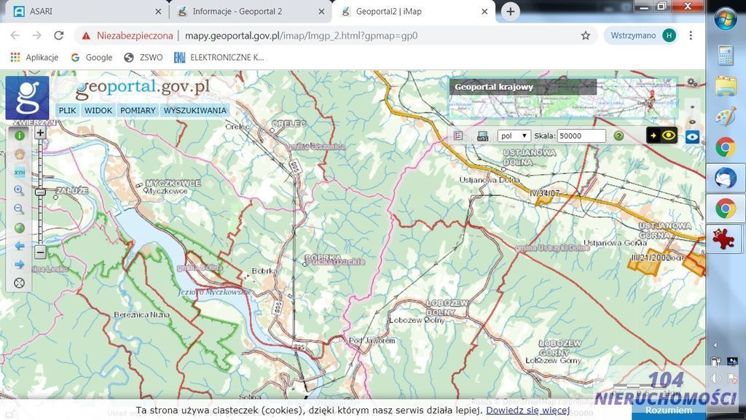Click the Geoportal krajowy overview minimap

click(563, 99)
